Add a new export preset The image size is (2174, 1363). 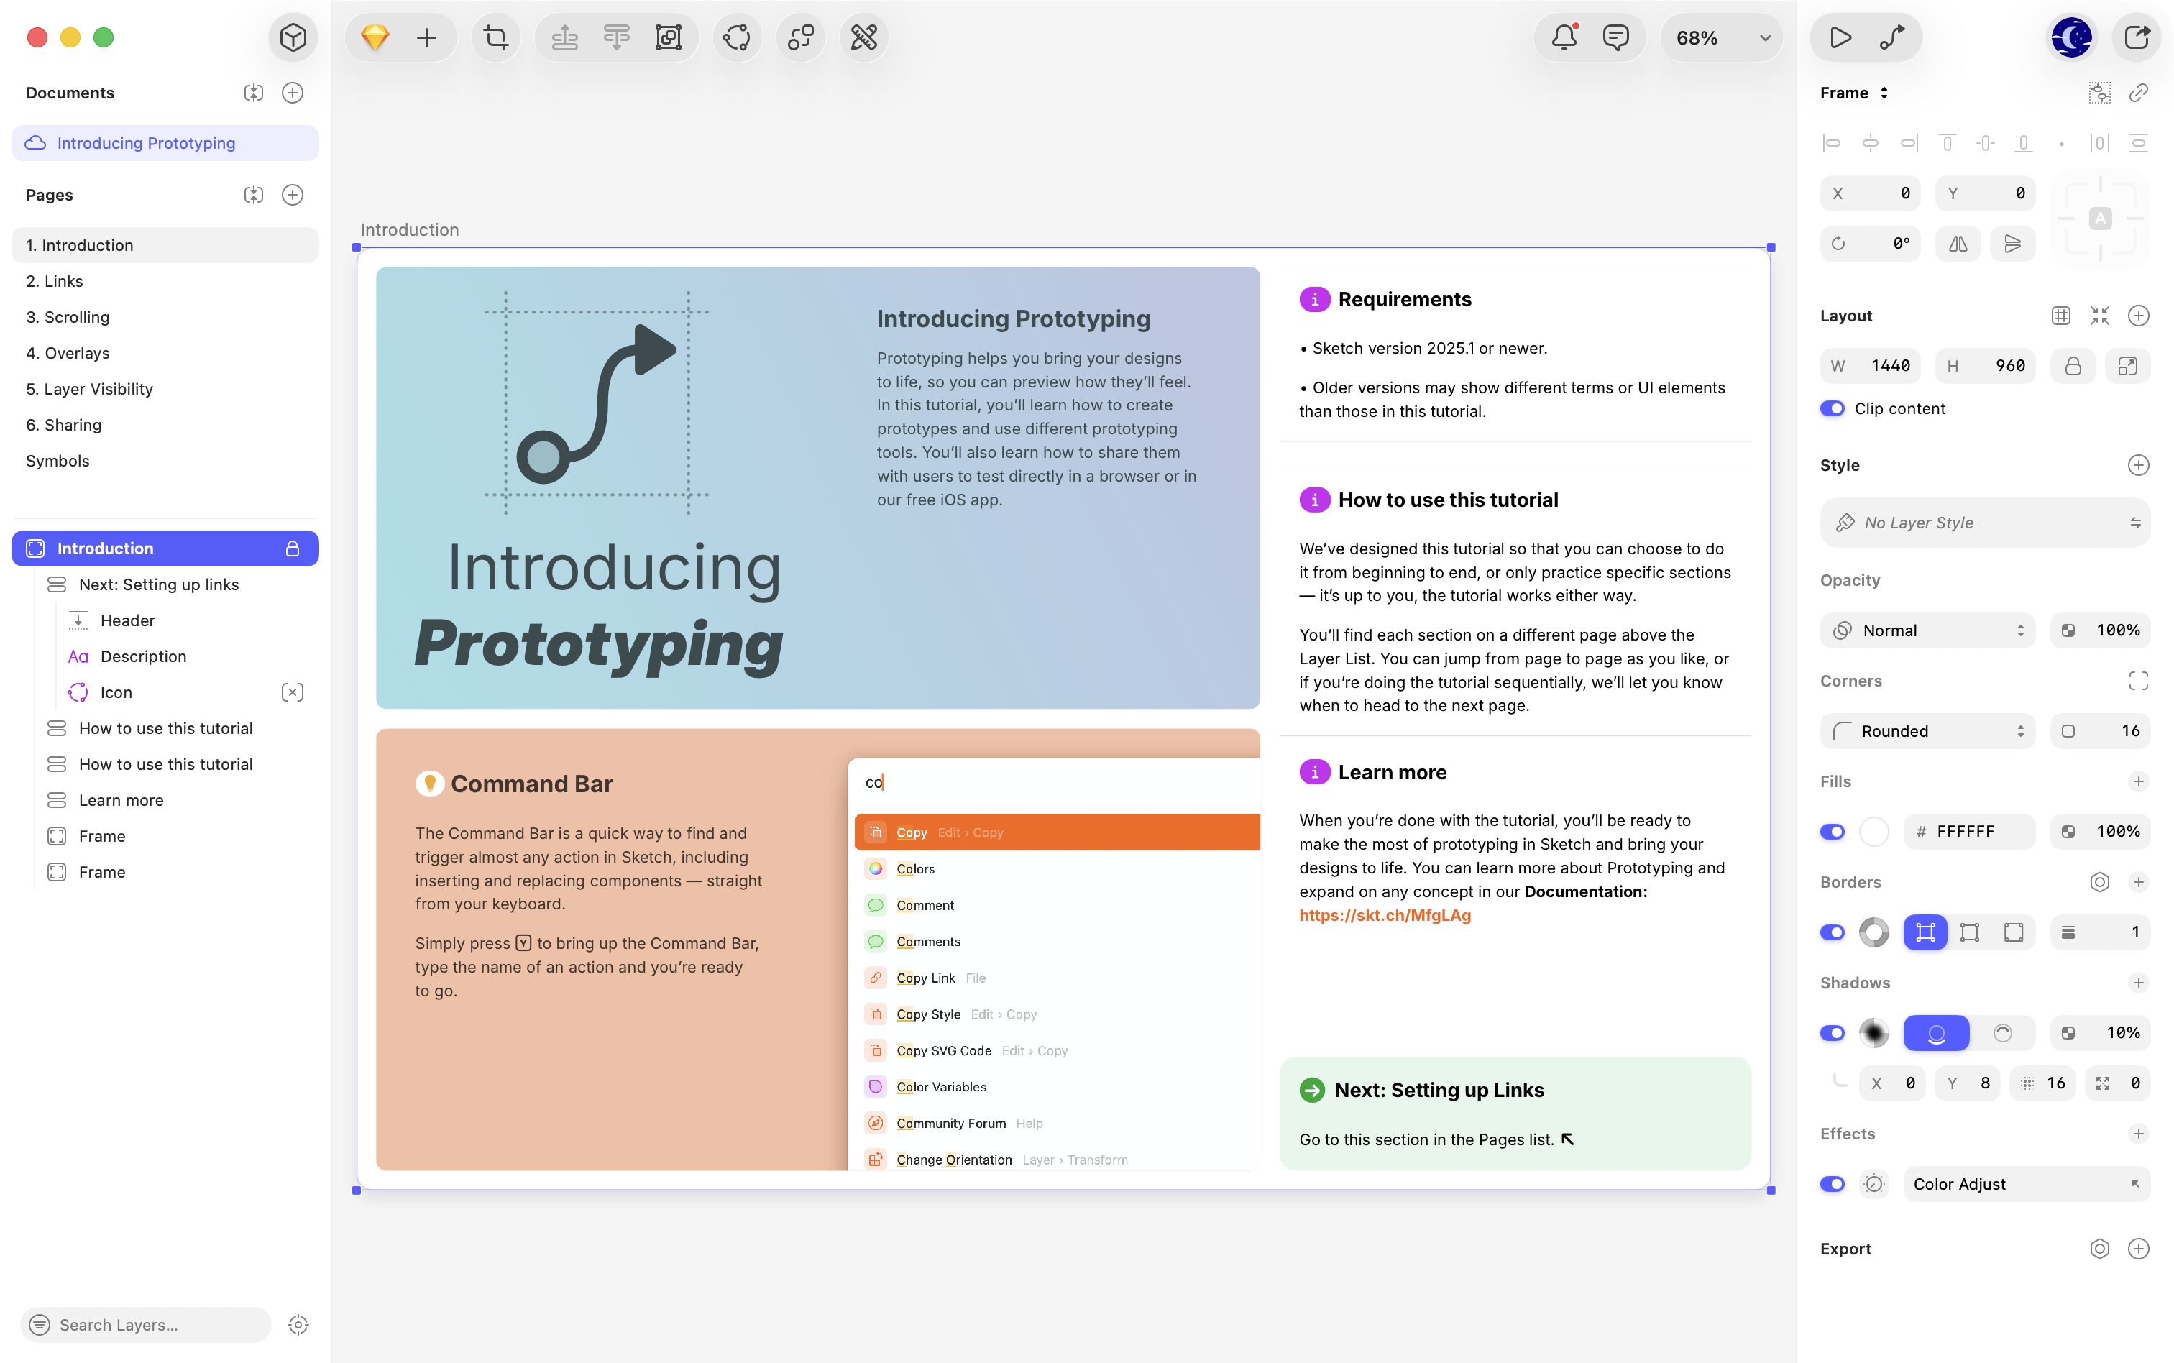click(x=2138, y=1249)
